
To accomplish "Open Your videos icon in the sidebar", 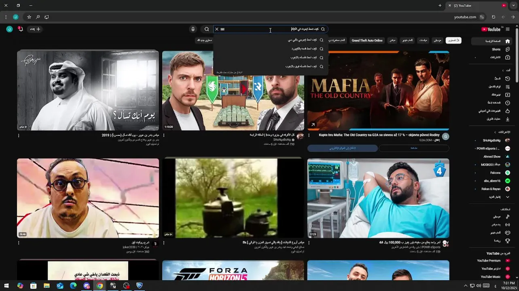I will click(508, 95).
